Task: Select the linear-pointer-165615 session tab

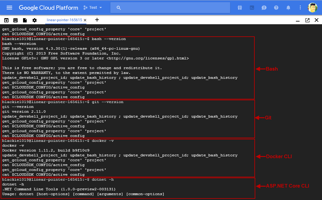Action: tap(64, 20)
